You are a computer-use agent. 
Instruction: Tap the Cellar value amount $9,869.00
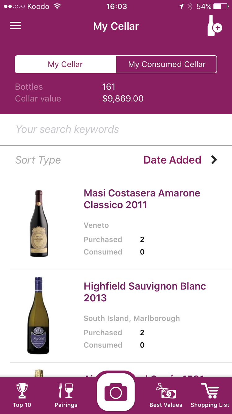click(x=123, y=99)
